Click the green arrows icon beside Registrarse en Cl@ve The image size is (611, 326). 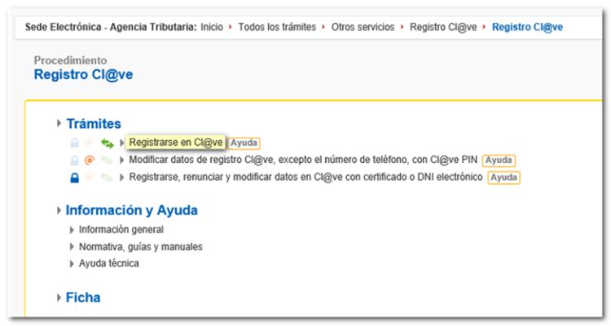coord(107,143)
